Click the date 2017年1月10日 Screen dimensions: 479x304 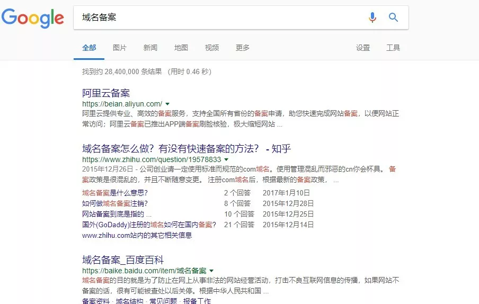pos(286,193)
